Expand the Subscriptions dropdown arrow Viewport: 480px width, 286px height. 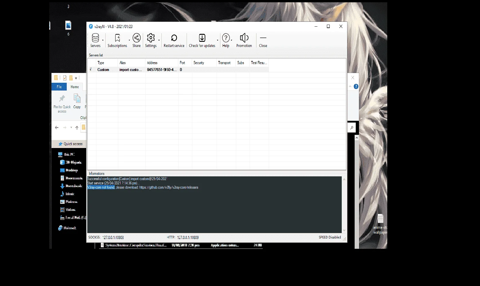click(x=129, y=40)
